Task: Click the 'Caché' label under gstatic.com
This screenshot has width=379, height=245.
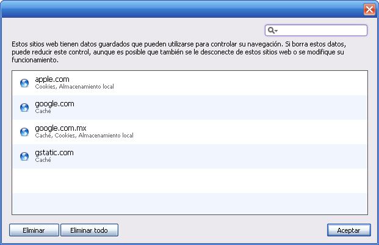Action: click(x=43, y=160)
